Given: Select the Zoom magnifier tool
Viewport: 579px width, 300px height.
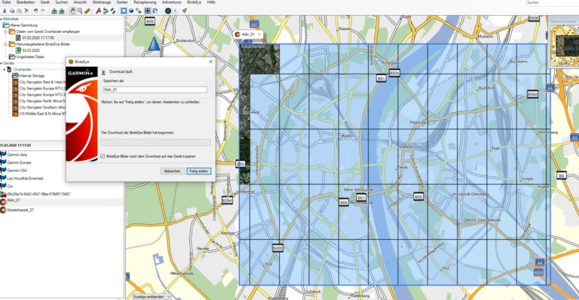Looking at the screenshot, I should tap(80, 11).
